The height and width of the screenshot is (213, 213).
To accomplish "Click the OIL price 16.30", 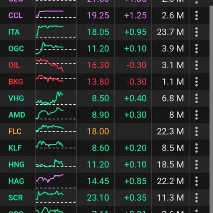I will (x=98, y=65).
